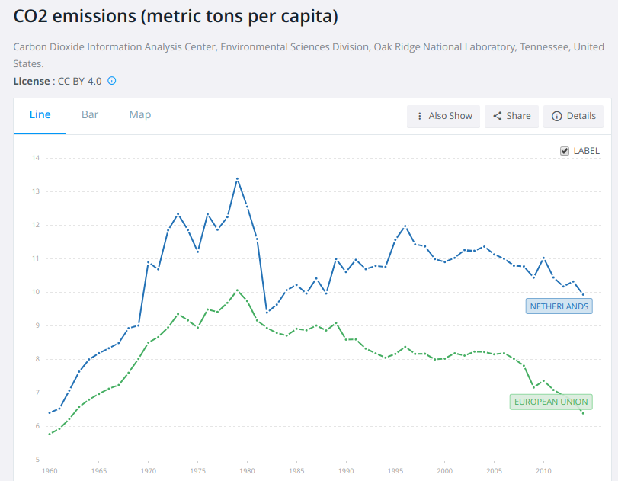This screenshot has width=618, height=481.
Task: Click the European Union 1960 starting point
Action: (50, 434)
